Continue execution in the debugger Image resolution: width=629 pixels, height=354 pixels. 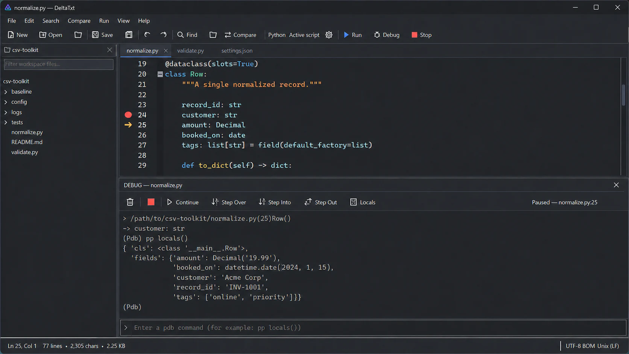click(182, 202)
